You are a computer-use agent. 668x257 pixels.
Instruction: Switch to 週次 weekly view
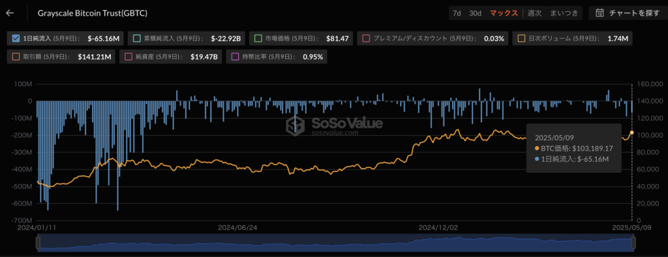click(x=534, y=13)
